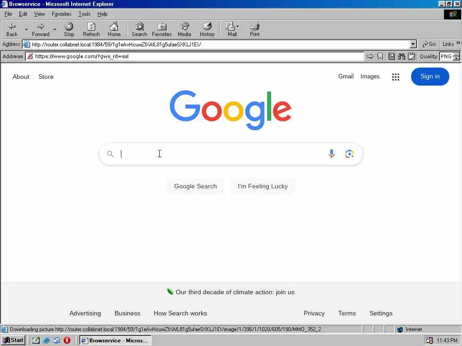Start voice search with the microphone icon
The width and height of the screenshot is (462, 346).
[332, 154]
